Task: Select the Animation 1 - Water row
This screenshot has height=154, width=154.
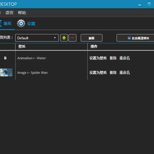Action: tap(77, 58)
